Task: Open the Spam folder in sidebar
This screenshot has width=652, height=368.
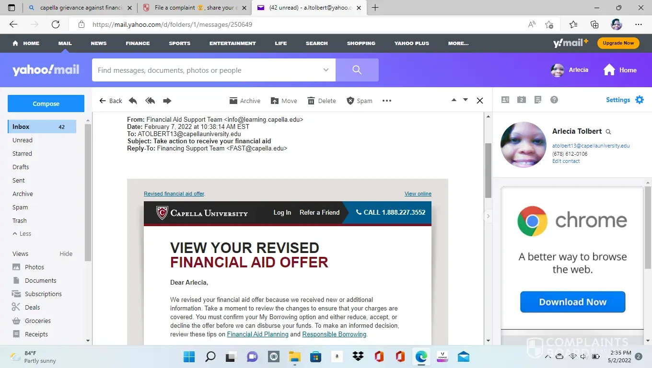Action: [x=20, y=207]
